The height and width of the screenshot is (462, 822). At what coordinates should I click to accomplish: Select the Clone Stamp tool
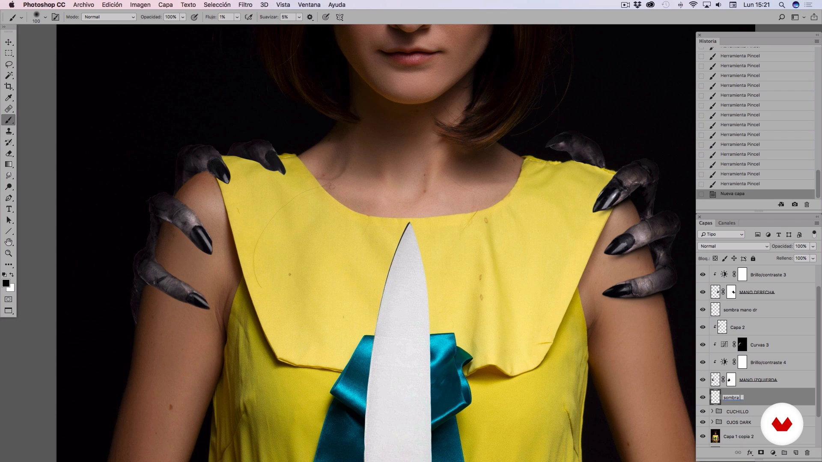[x=9, y=131]
